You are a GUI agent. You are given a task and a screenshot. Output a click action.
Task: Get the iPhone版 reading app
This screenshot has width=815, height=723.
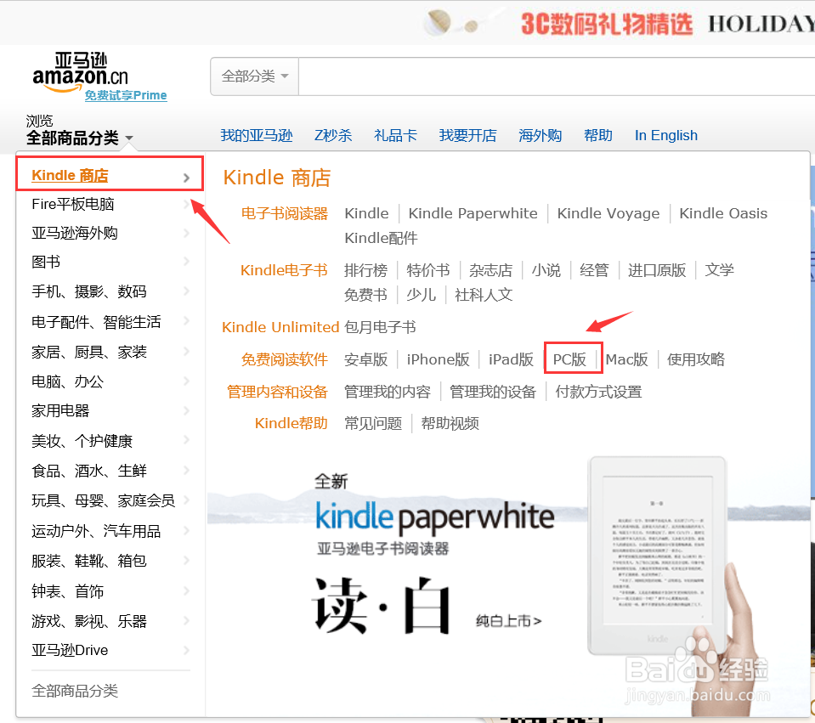[x=439, y=359]
